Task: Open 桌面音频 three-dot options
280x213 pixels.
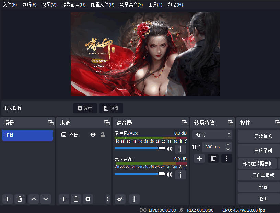Action: 180,175
